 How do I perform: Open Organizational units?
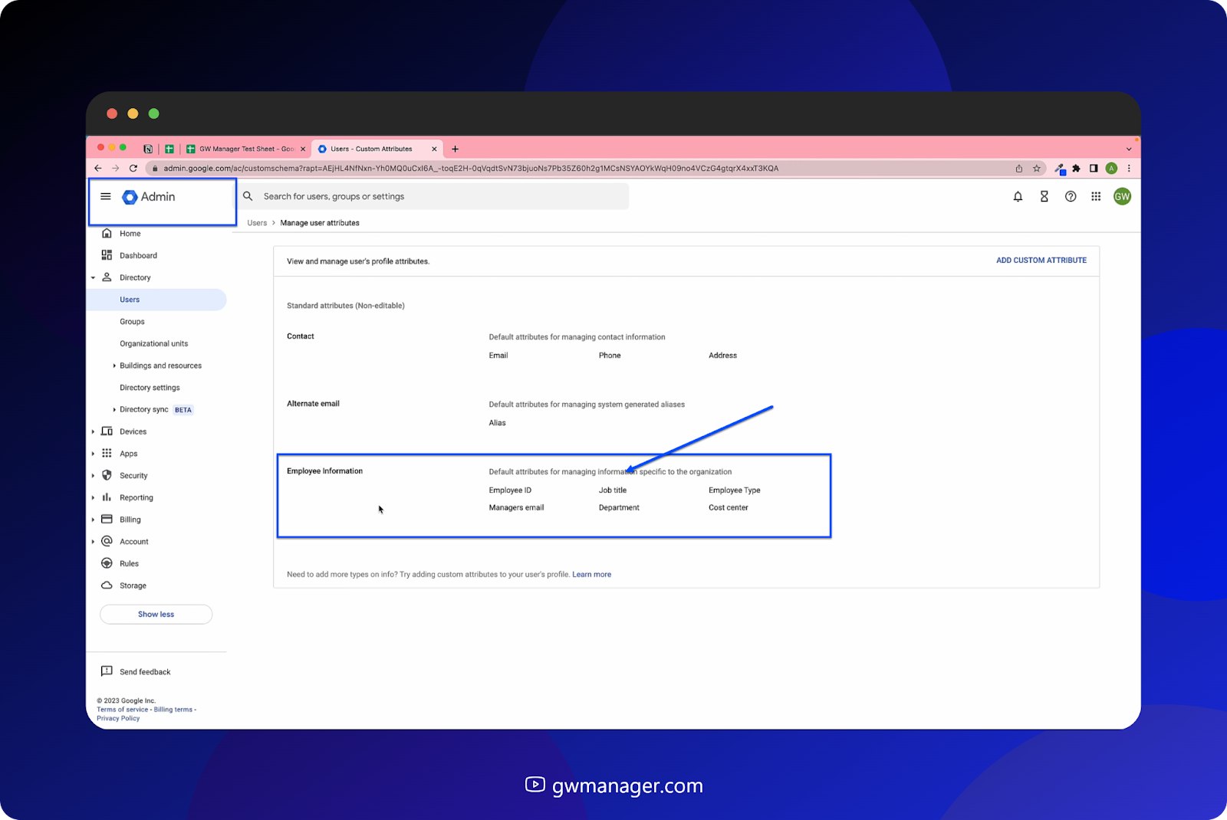[x=153, y=344]
